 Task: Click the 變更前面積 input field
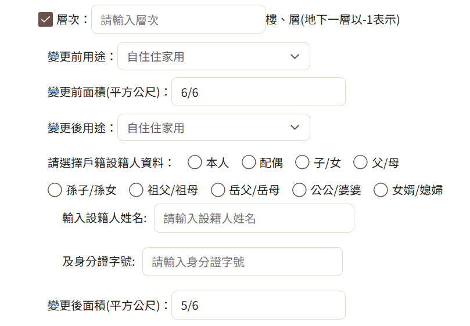click(258, 92)
